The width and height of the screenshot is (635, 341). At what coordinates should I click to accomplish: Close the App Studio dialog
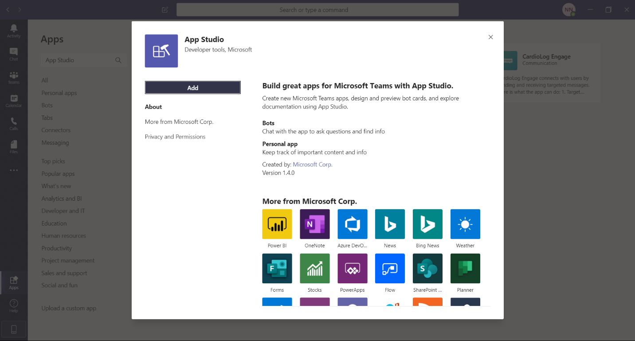coord(490,37)
